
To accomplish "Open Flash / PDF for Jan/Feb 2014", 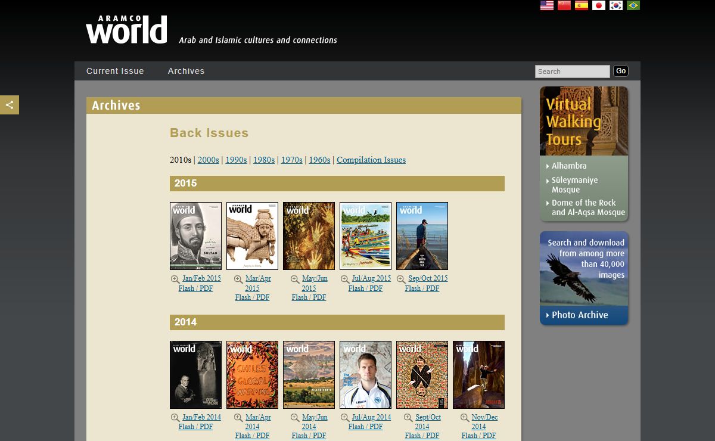I will tap(195, 427).
